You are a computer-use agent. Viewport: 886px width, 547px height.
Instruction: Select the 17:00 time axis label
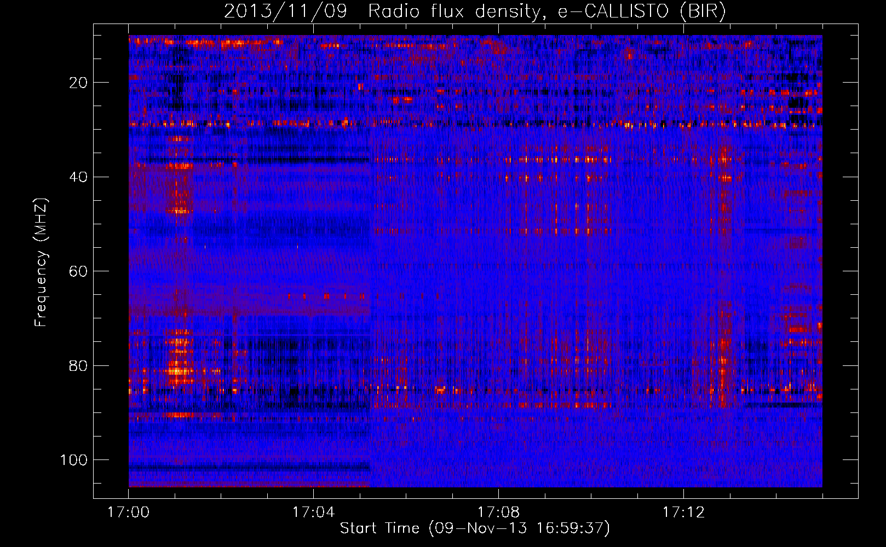129,513
